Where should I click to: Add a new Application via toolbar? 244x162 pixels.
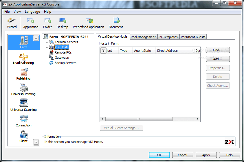click(31, 23)
